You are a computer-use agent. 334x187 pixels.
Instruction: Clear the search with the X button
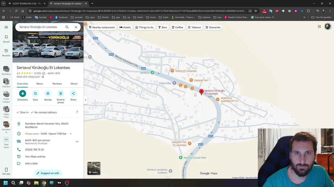(76, 27)
